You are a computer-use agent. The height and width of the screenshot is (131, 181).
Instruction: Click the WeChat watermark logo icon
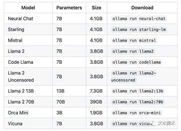tap(153, 123)
